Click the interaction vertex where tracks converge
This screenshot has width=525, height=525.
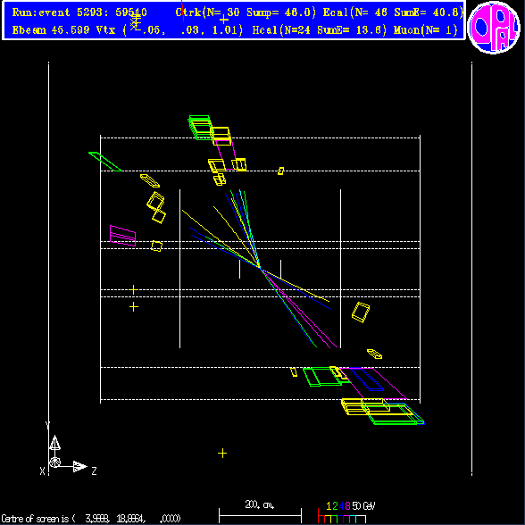(261, 268)
